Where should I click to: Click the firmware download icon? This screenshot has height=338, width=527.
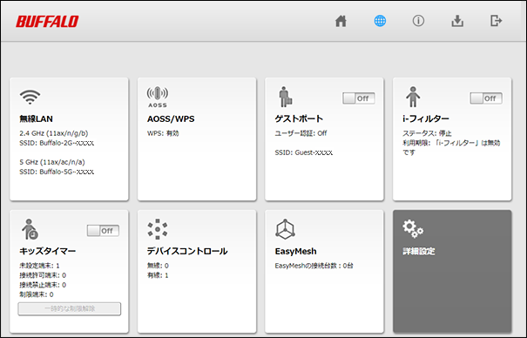coord(457,21)
